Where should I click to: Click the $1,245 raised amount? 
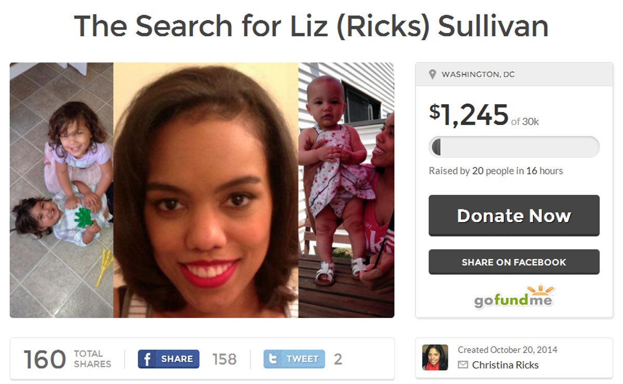469,115
